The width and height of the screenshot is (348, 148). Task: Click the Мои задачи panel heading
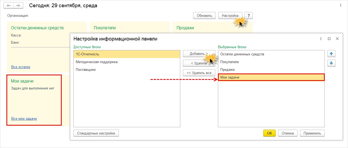point(22,81)
